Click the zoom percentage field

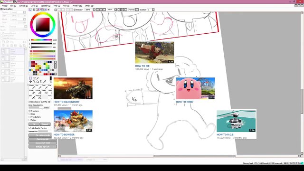[x=88, y=9]
